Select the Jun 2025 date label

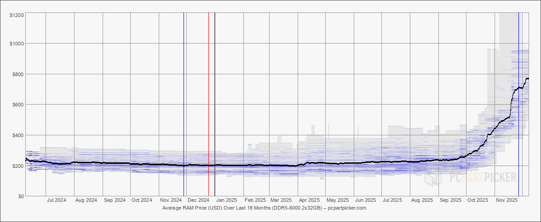(x=365, y=200)
